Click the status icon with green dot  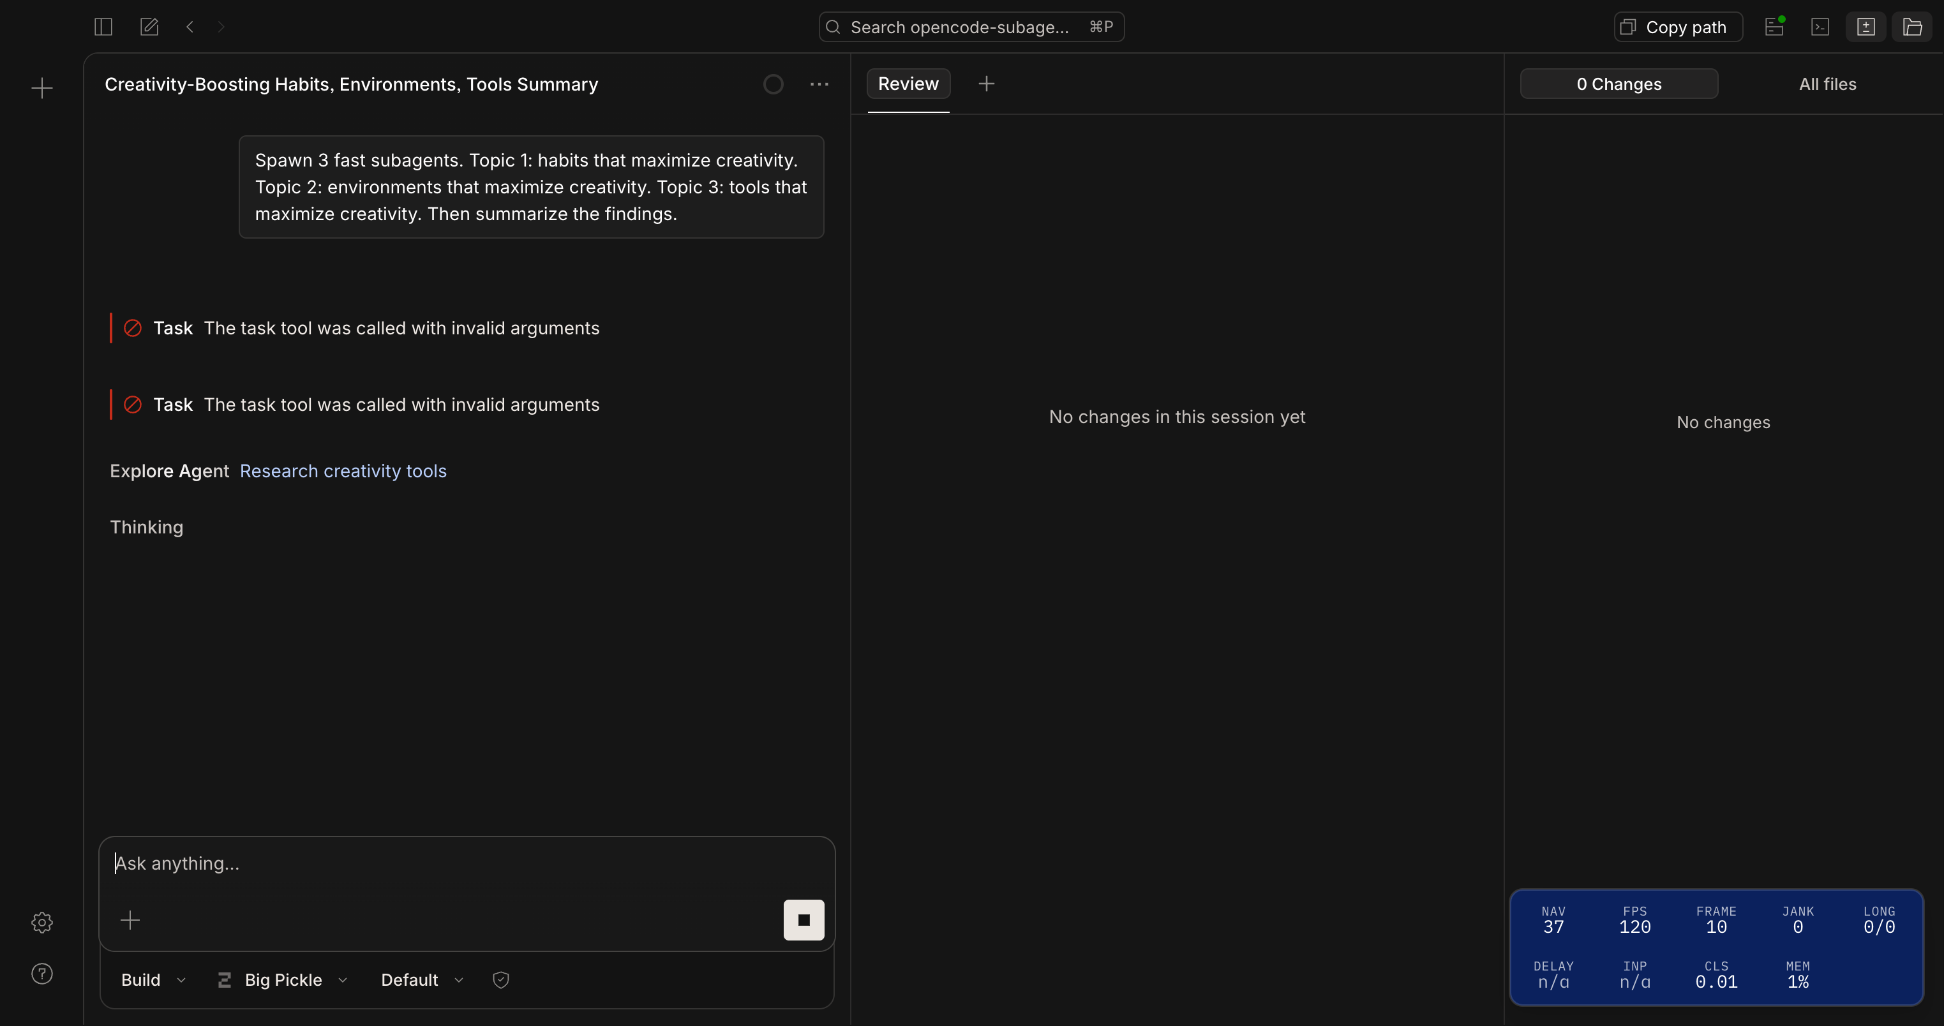tap(1774, 27)
